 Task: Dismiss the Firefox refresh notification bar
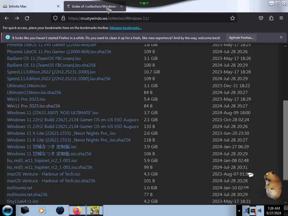point(281,37)
